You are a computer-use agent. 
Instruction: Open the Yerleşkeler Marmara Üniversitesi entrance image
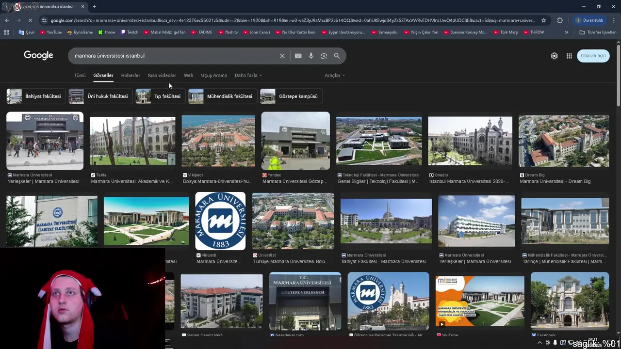pos(45,141)
